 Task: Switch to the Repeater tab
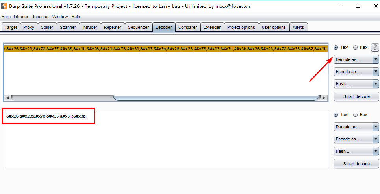point(113,27)
